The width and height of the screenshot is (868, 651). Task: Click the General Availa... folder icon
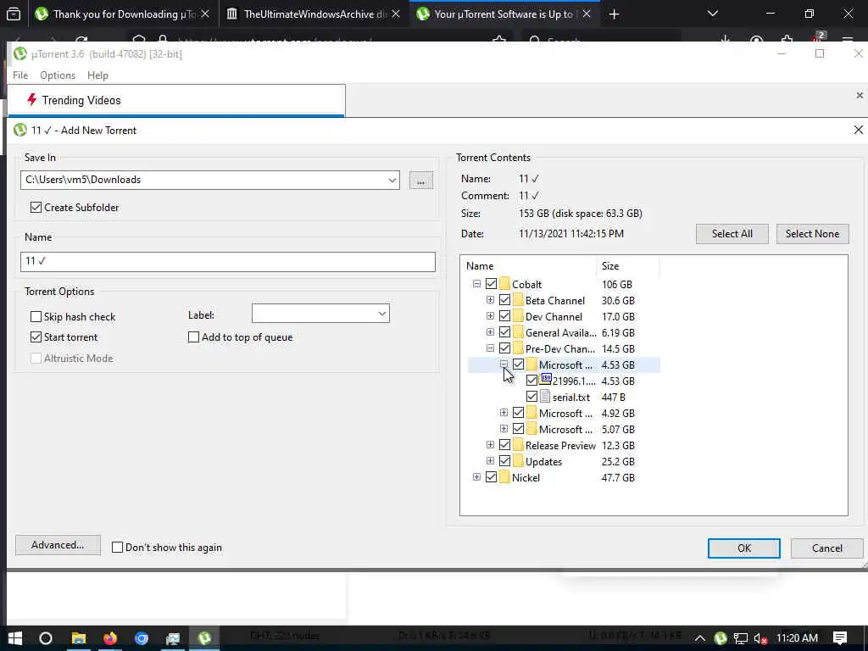click(x=518, y=332)
